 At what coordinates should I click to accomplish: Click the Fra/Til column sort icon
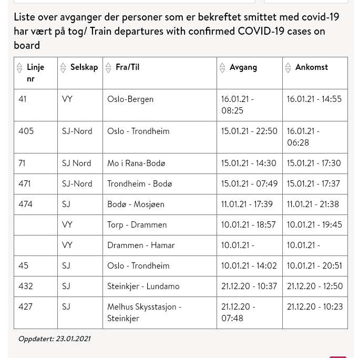tap(108, 67)
